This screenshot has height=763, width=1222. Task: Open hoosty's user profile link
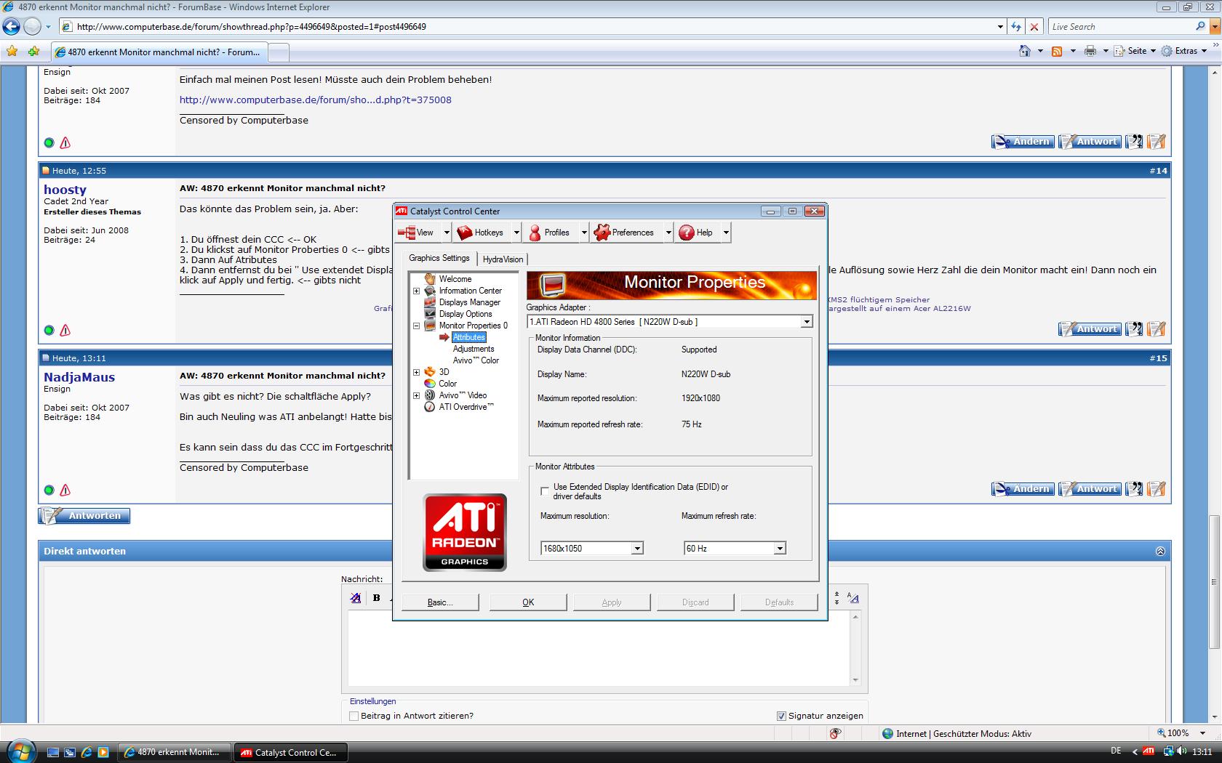(65, 190)
